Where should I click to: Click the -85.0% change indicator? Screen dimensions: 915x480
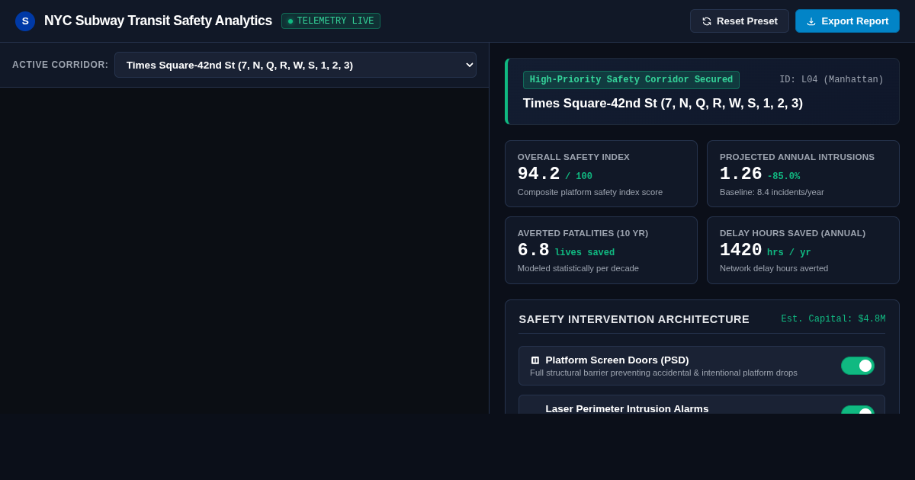783,177
